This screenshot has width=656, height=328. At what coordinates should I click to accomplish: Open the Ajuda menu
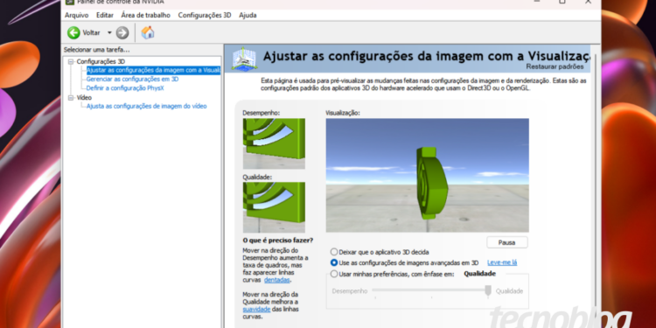[248, 15]
